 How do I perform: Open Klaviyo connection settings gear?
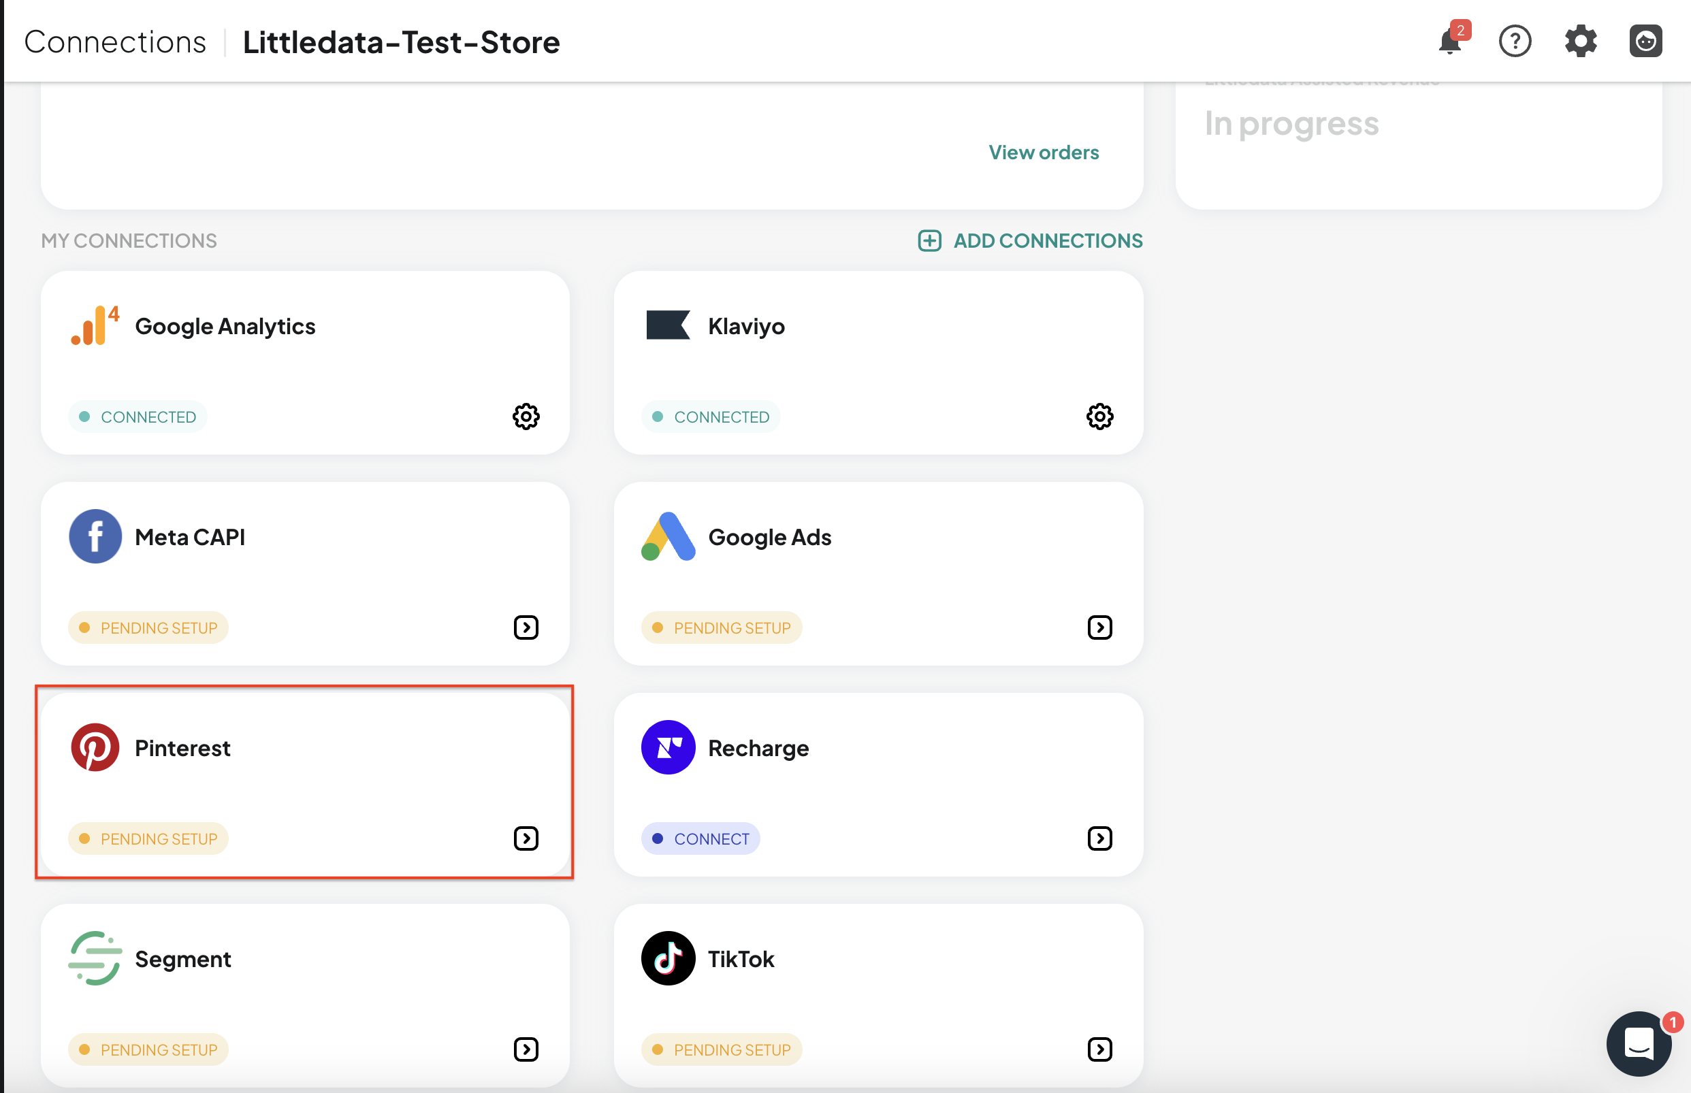pyautogui.click(x=1099, y=417)
